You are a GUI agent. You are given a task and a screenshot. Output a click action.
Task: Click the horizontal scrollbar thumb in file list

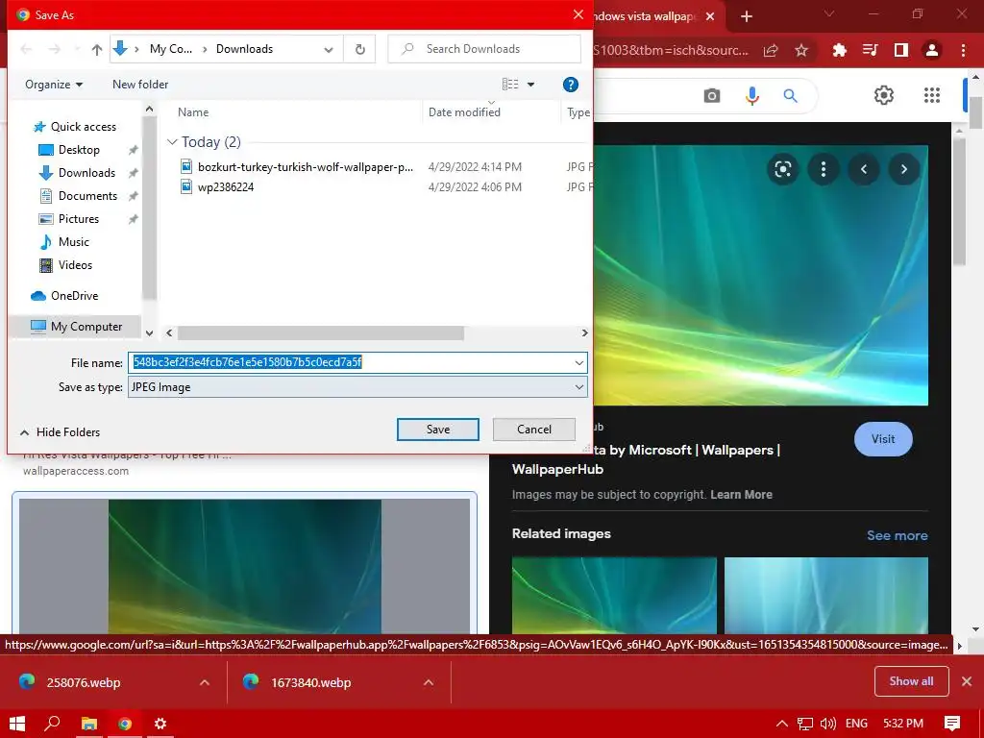tap(321, 332)
